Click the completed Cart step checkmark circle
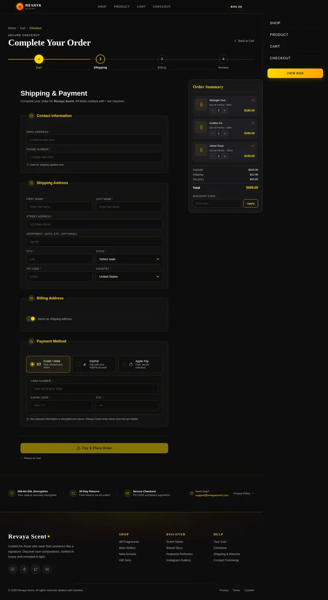 coord(39,59)
